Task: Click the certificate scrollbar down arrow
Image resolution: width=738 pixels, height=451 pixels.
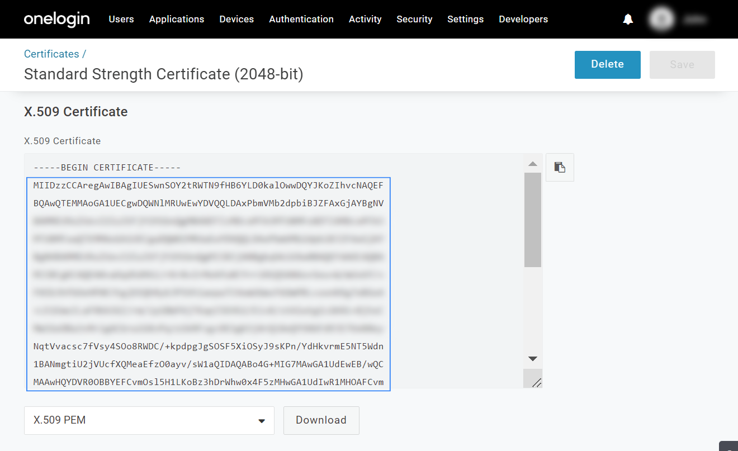Action: pyautogui.click(x=533, y=359)
